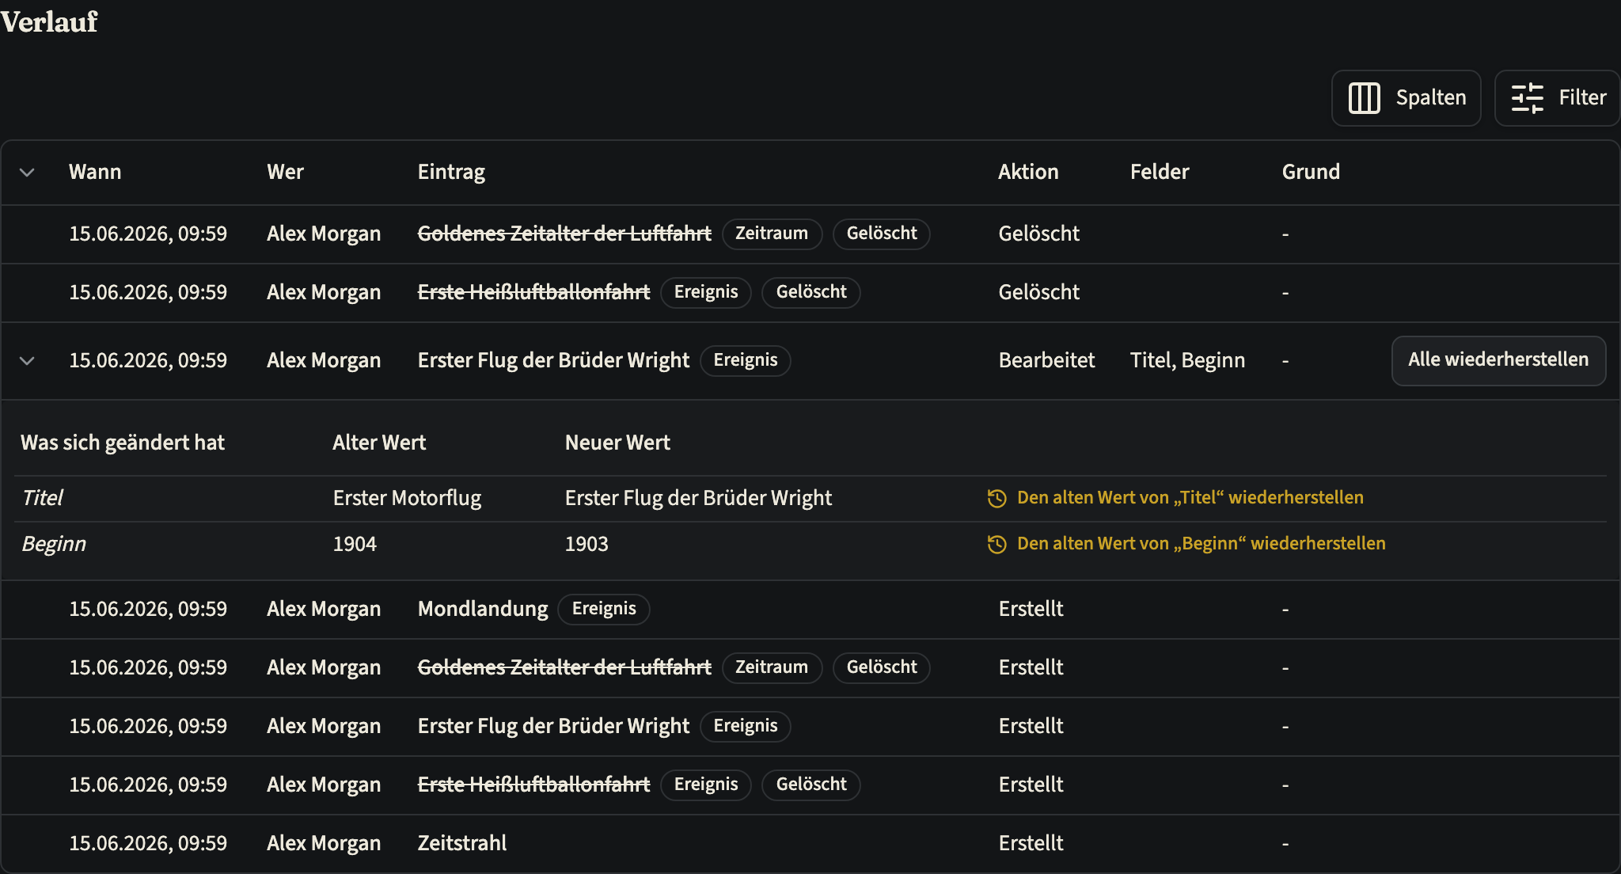Screen dimensions: 1621x874
Task: Select the Titel, Beginn fields cell
Action: tap(1187, 360)
